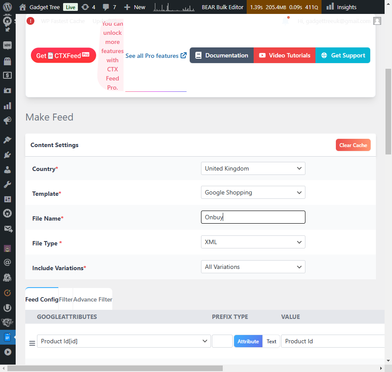Click the File Name input field

click(253, 217)
